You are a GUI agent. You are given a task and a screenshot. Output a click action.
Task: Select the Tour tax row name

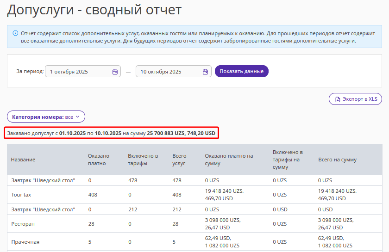tap(21, 195)
